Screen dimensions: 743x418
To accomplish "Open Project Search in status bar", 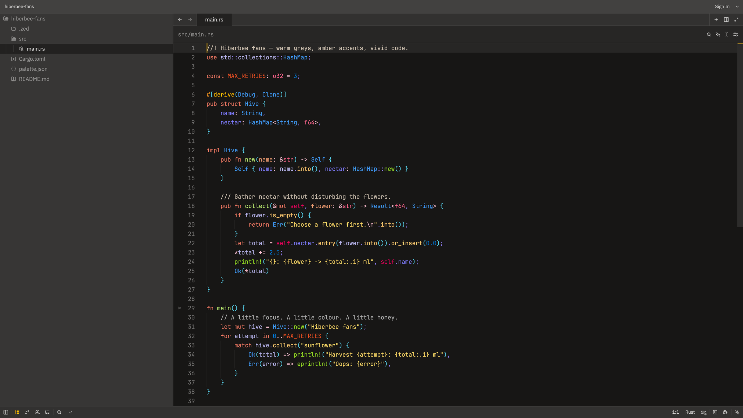I will [x=59, y=412].
